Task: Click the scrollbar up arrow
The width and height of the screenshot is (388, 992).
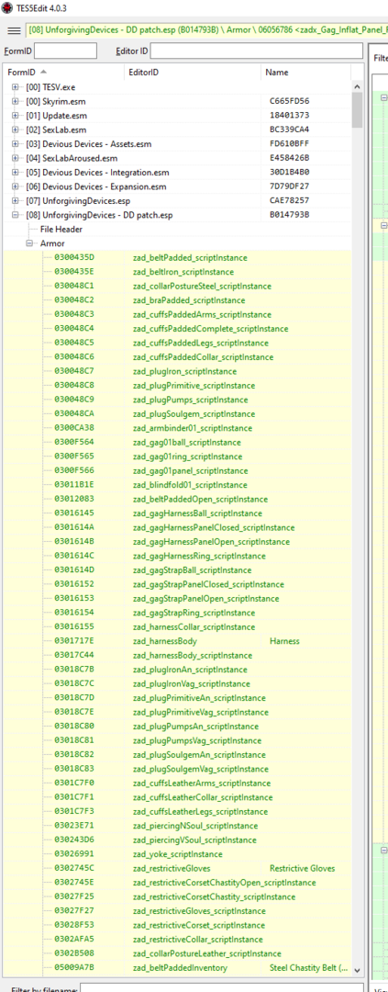Action: click(357, 86)
